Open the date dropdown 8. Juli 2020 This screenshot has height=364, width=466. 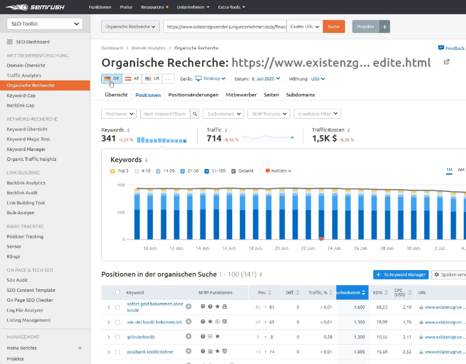pos(266,79)
